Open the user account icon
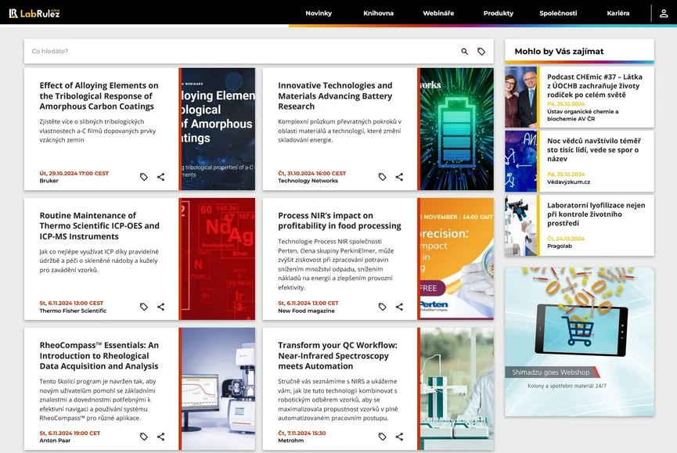The height and width of the screenshot is (453, 677). tap(664, 13)
